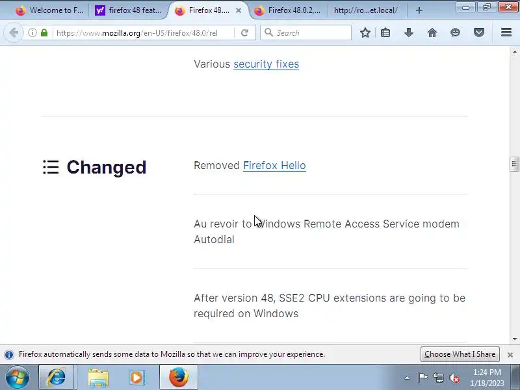The width and height of the screenshot is (520, 390).
Task: Open the Windows Start menu
Action: [x=18, y=377]
